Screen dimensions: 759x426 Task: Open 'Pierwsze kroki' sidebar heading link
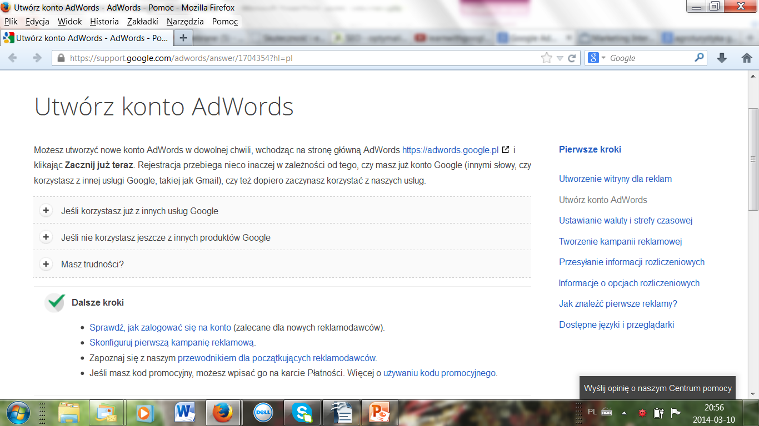tap(590, 149)
